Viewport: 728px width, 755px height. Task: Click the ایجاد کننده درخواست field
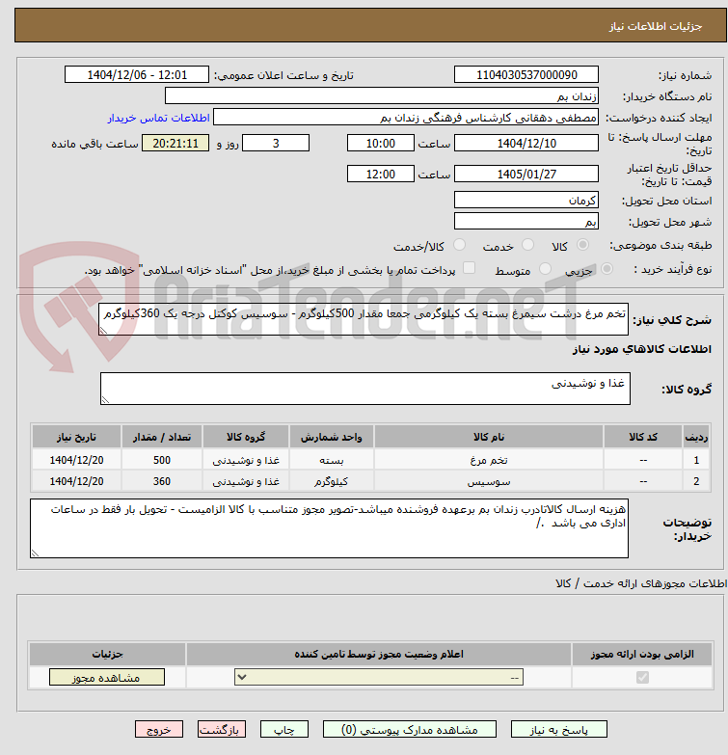406,117
